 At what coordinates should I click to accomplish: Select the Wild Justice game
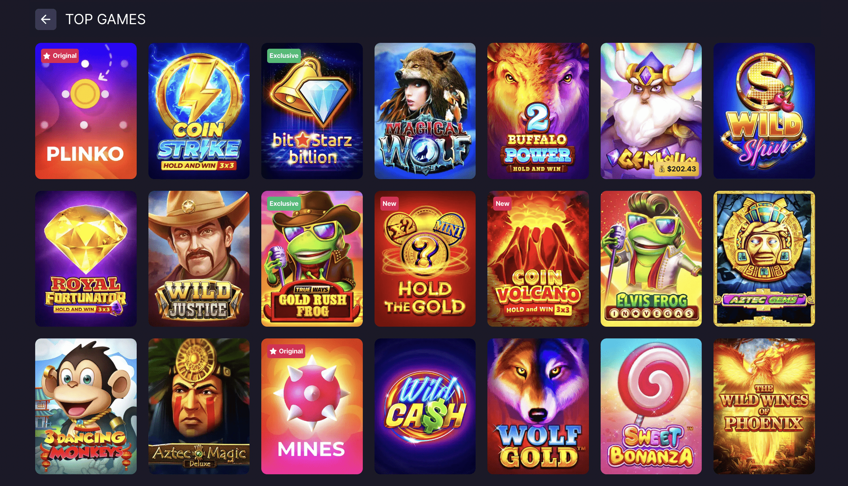coord(199,259)
